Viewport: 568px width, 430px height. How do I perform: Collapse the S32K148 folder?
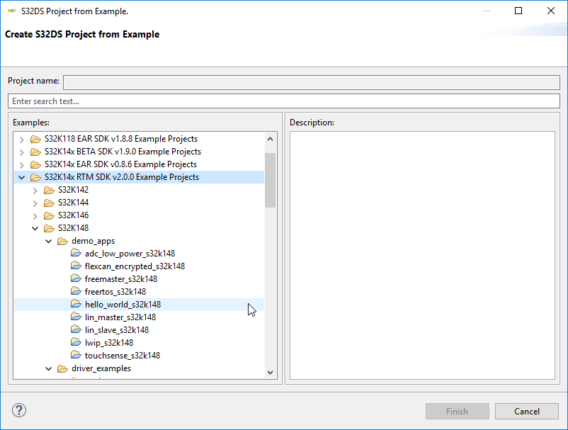click(x=35, y=228)
